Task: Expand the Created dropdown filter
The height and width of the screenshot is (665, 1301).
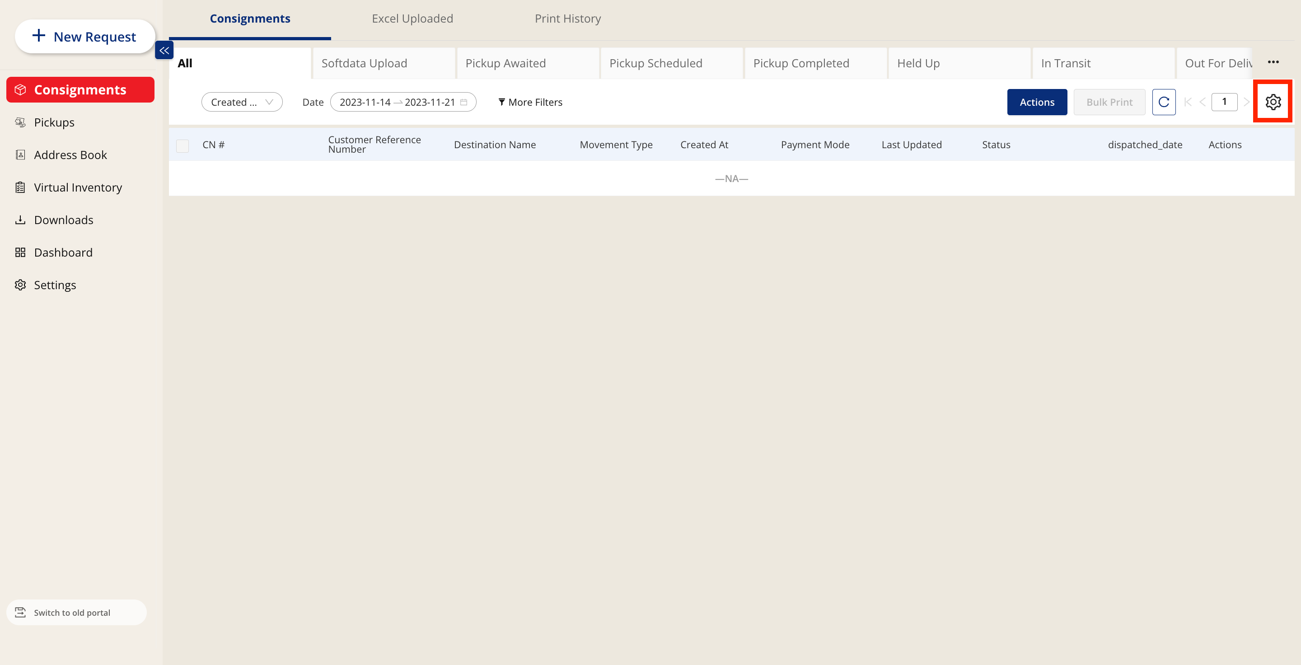Action: pyautogui.click(x=241, y=102)
